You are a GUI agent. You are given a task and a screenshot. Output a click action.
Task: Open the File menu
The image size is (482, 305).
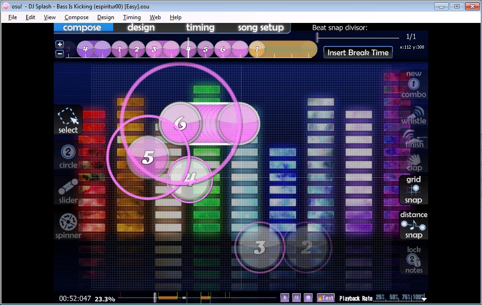click(x=13, y=17)
